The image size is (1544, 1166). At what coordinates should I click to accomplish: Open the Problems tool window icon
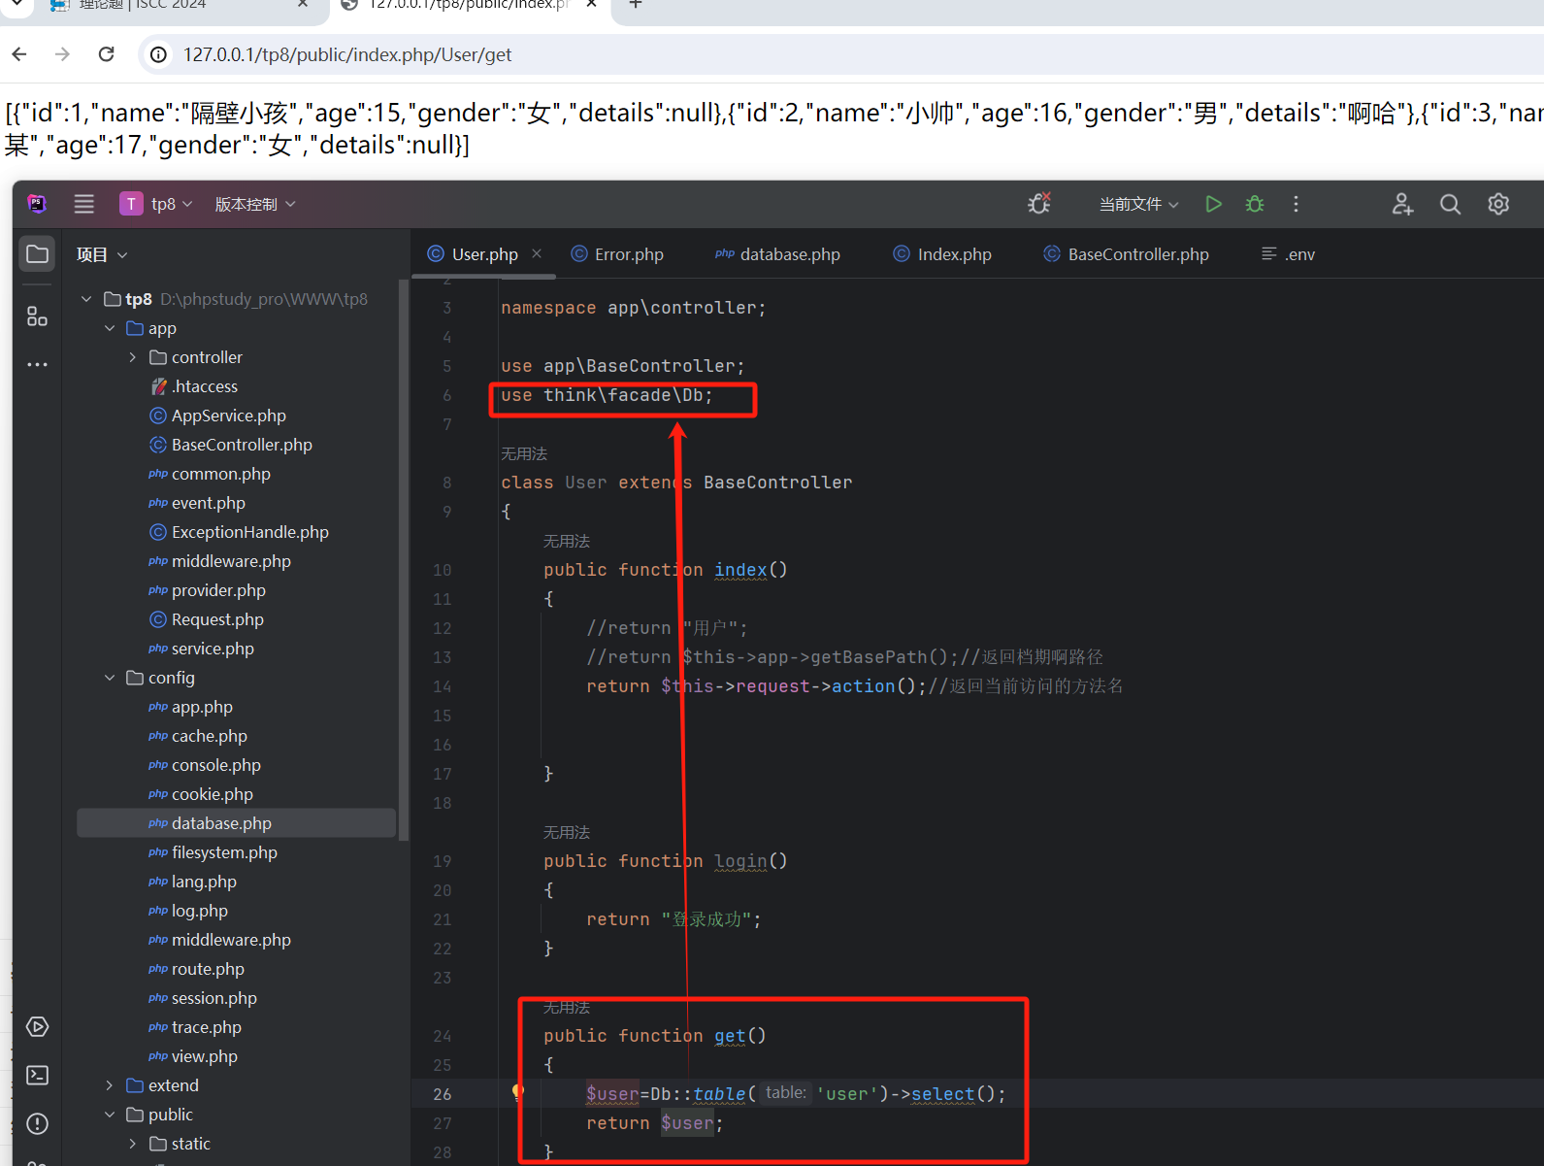[37, 1124]
